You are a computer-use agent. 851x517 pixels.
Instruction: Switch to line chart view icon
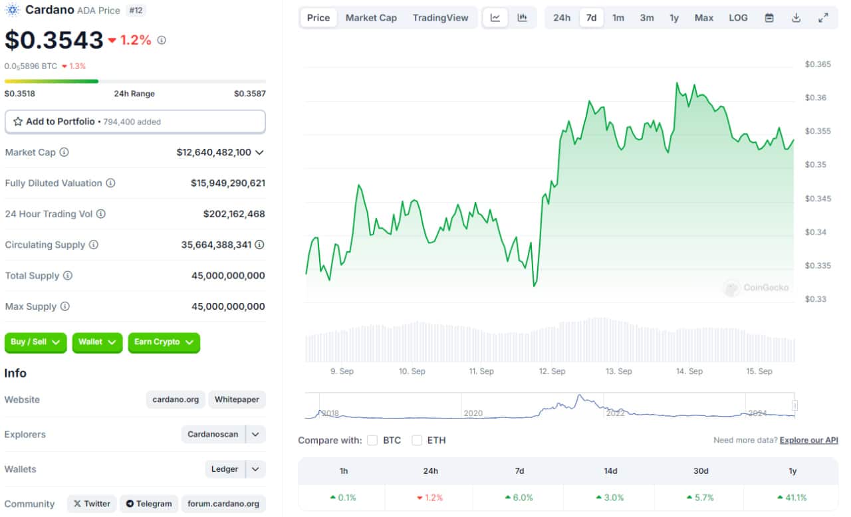click(x=495, y=18)
